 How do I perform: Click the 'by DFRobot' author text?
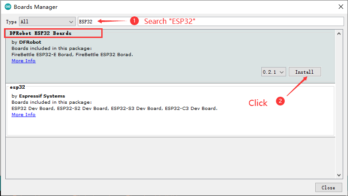(27, 42)
